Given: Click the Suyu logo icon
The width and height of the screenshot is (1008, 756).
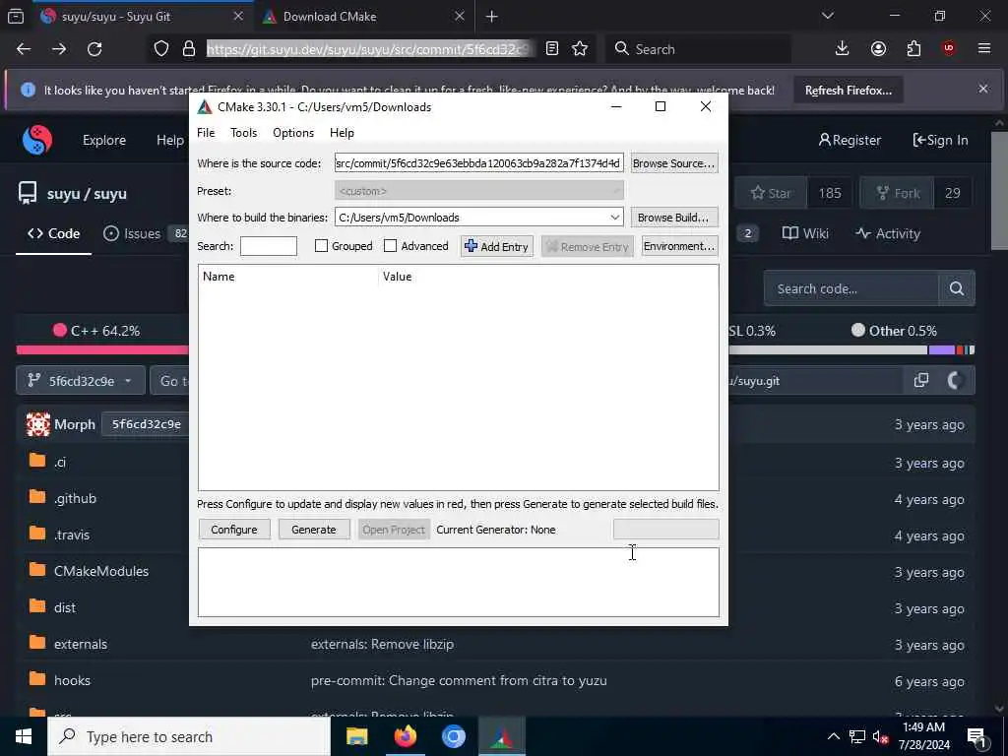Looking at the screenshot, I should pyautogui.click(x=37, y=140).
